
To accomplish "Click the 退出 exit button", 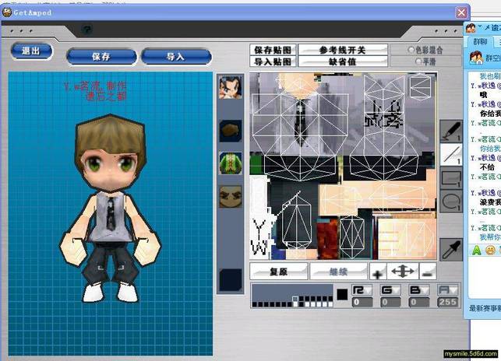I will (31, 51).
